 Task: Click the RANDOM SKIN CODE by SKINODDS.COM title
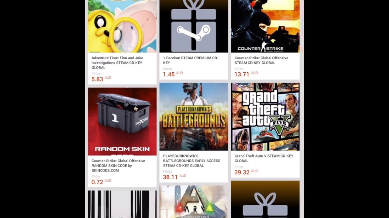tap(118, 166)
